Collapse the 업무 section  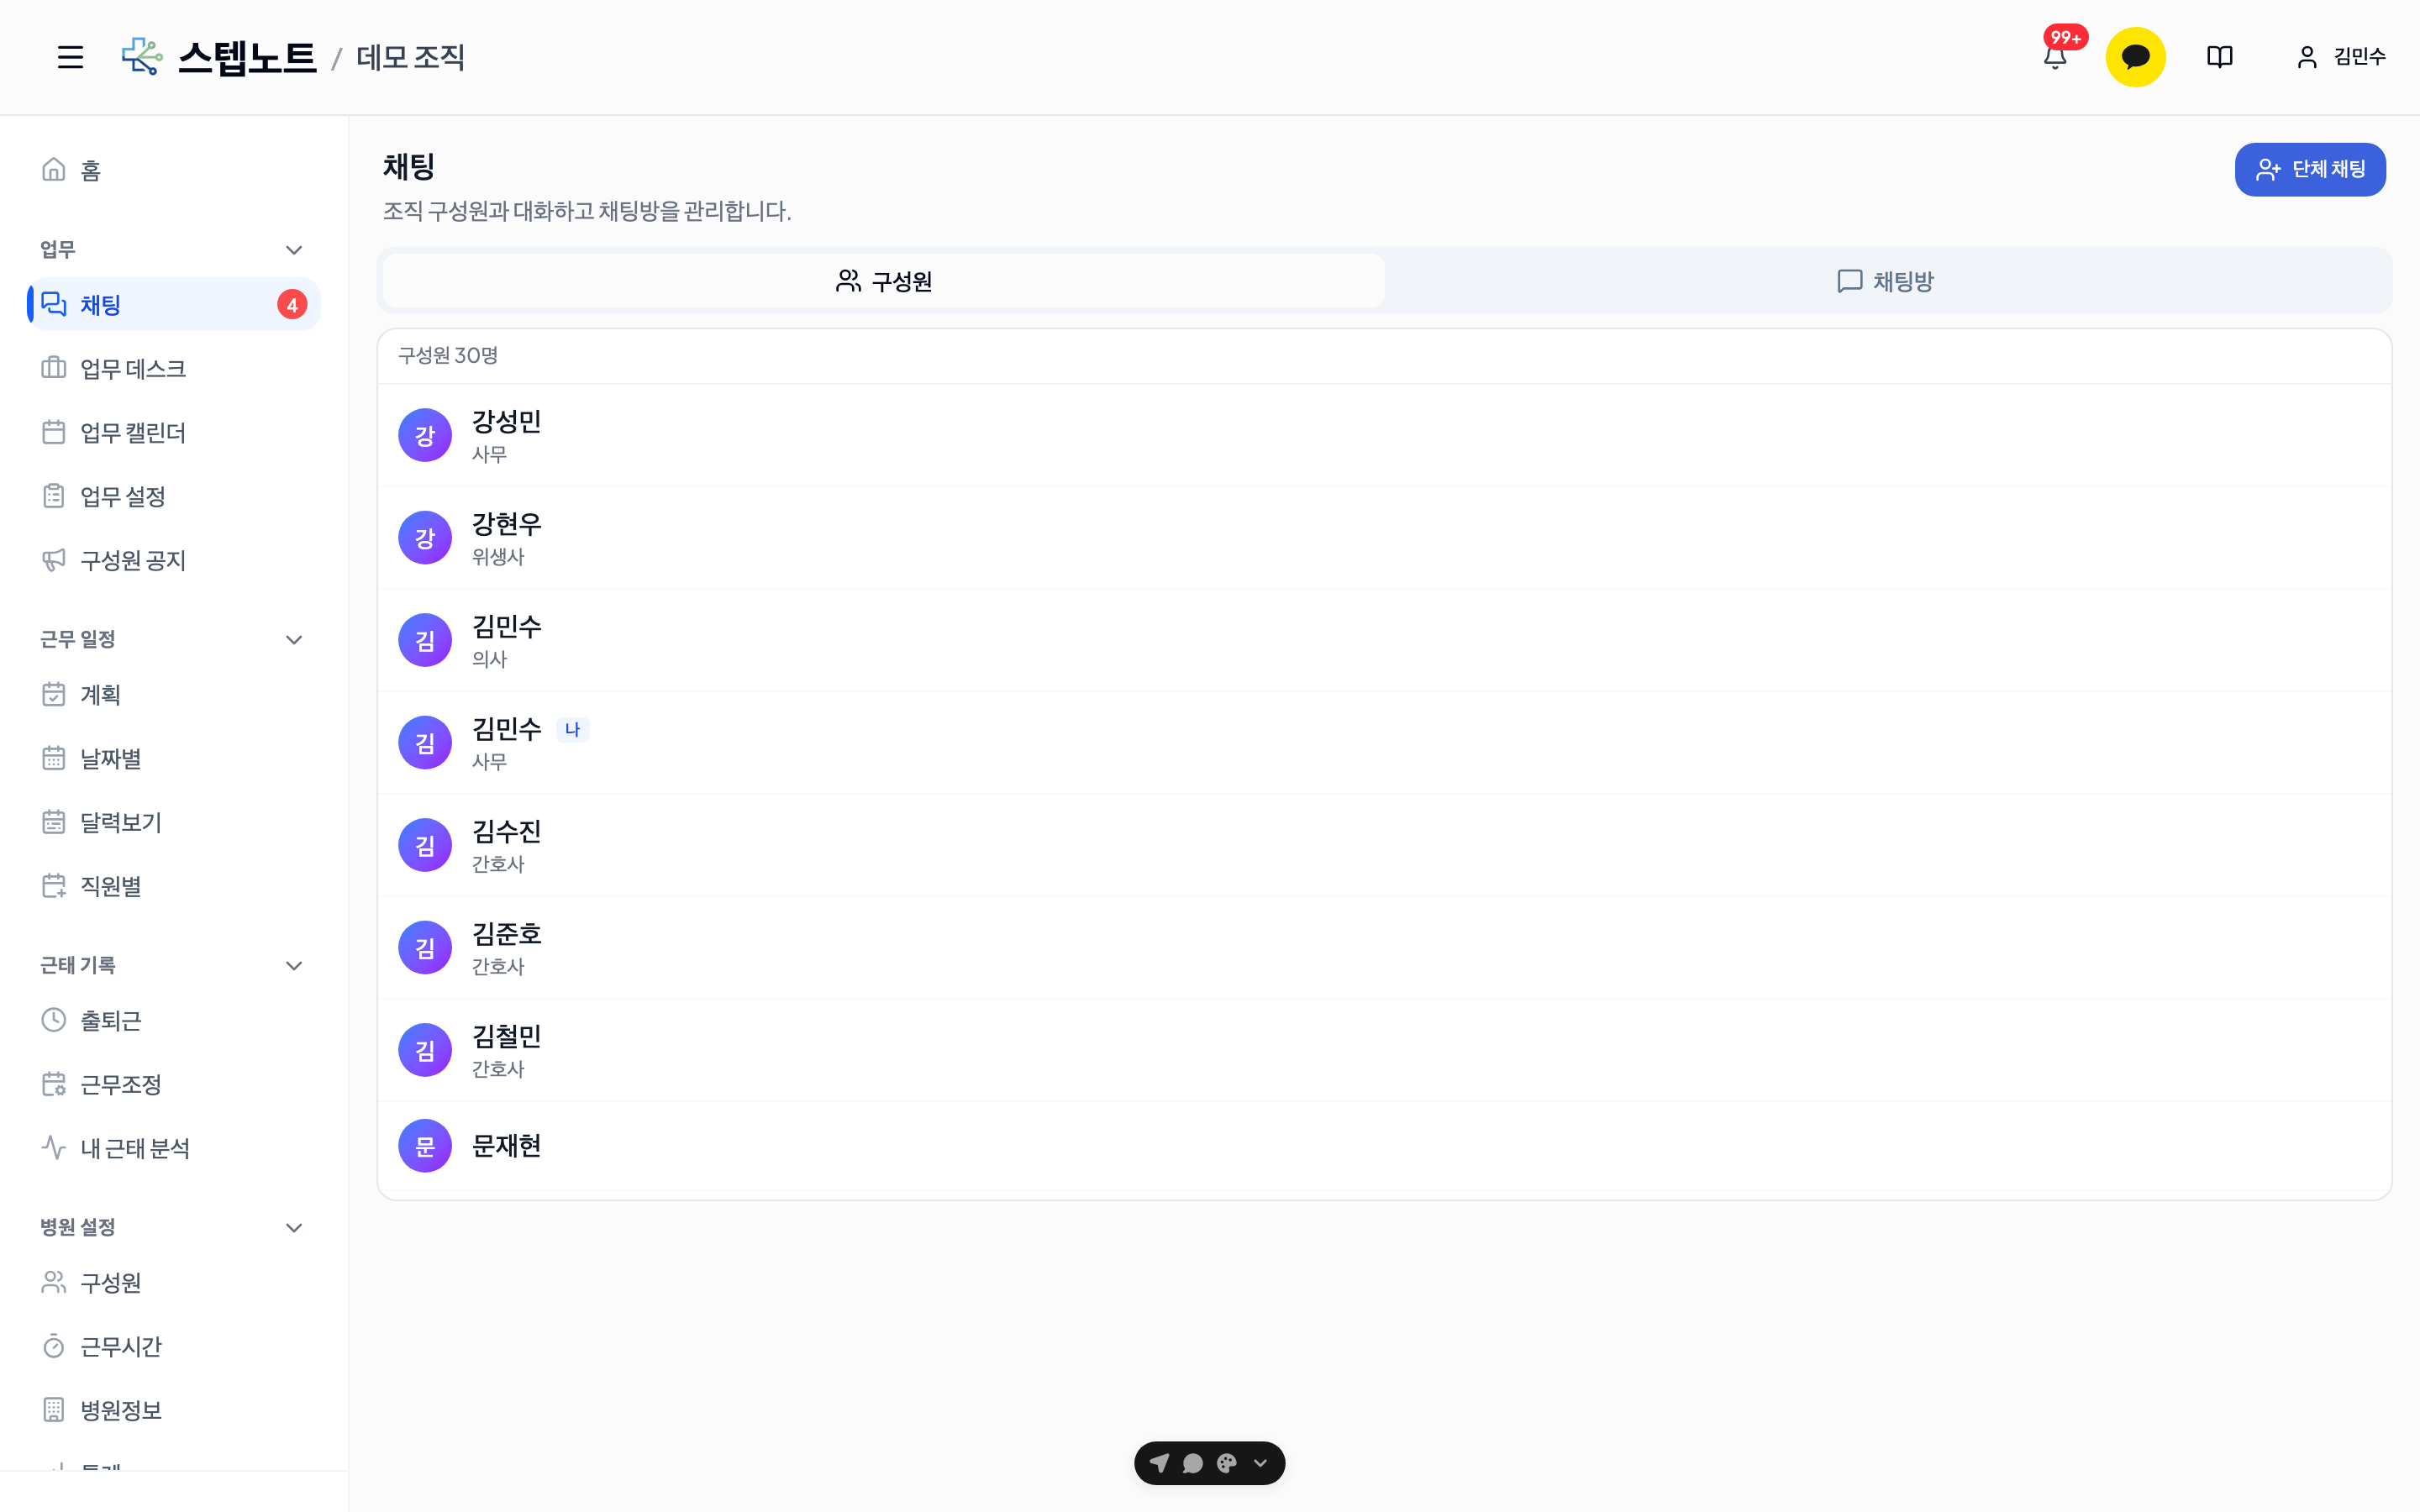pyautogui.click(x=294, y=249)
